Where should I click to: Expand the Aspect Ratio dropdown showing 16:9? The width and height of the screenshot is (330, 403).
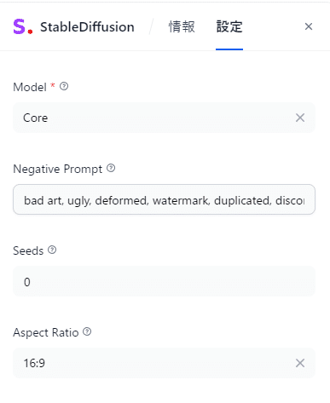pos(164,363)
